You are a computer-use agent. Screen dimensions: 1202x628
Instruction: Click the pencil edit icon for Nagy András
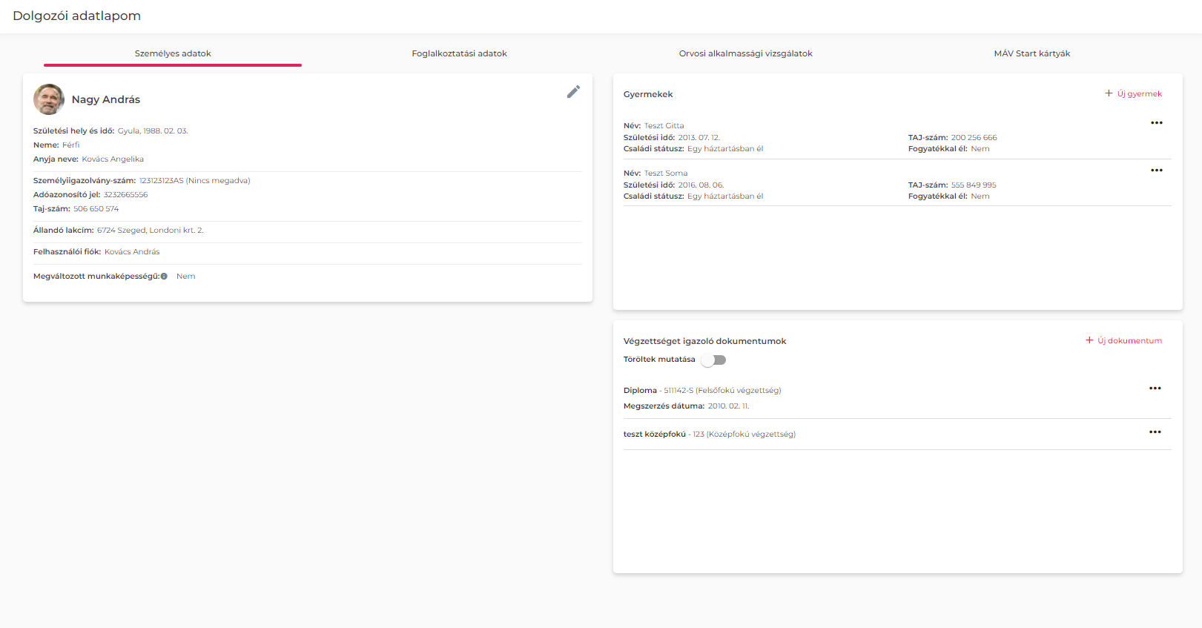573,92
